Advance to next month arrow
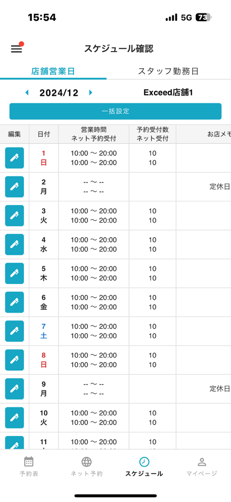 pyautogui.click(x=91, y=92)
